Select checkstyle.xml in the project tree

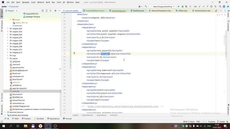pyautogui.click(x=18, y=76)
